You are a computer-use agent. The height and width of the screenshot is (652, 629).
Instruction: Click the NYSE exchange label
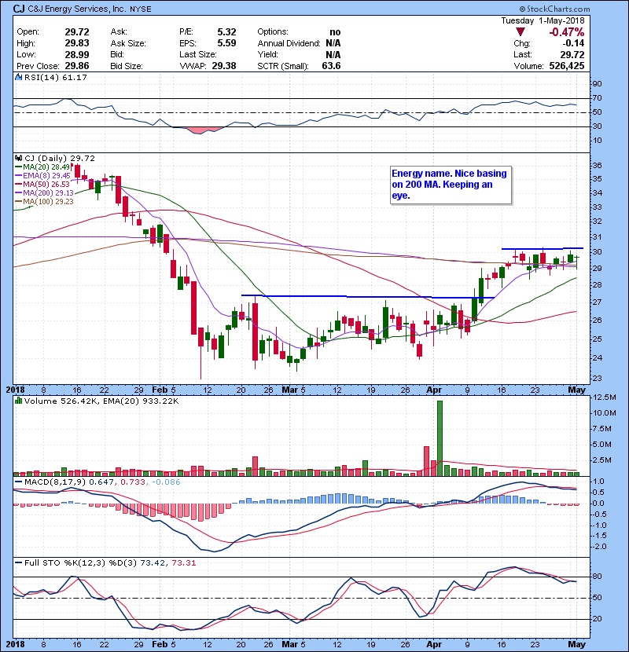pyautogui.click(x=141, y=9)
